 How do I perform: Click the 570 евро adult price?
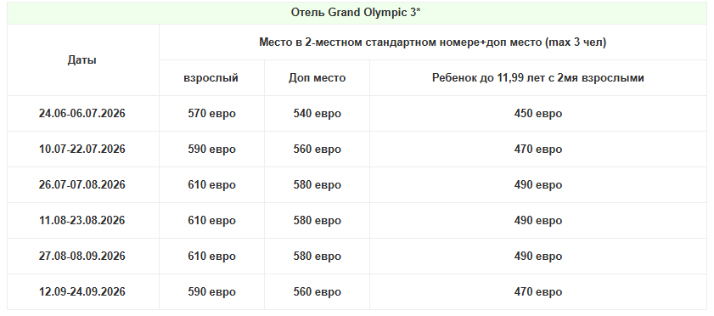[211, 113]
